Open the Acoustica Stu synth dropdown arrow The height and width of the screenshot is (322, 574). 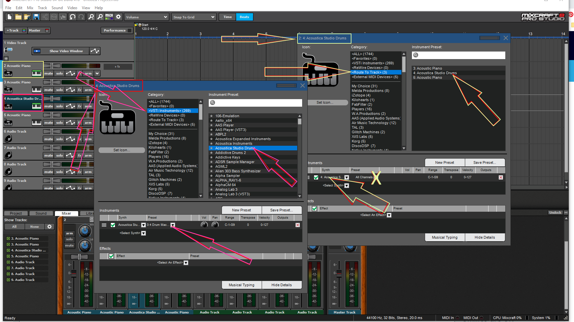[x=143, y=225]
